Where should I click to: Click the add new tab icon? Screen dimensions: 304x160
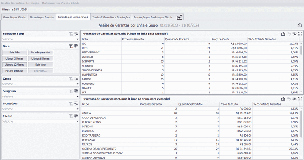179,17
